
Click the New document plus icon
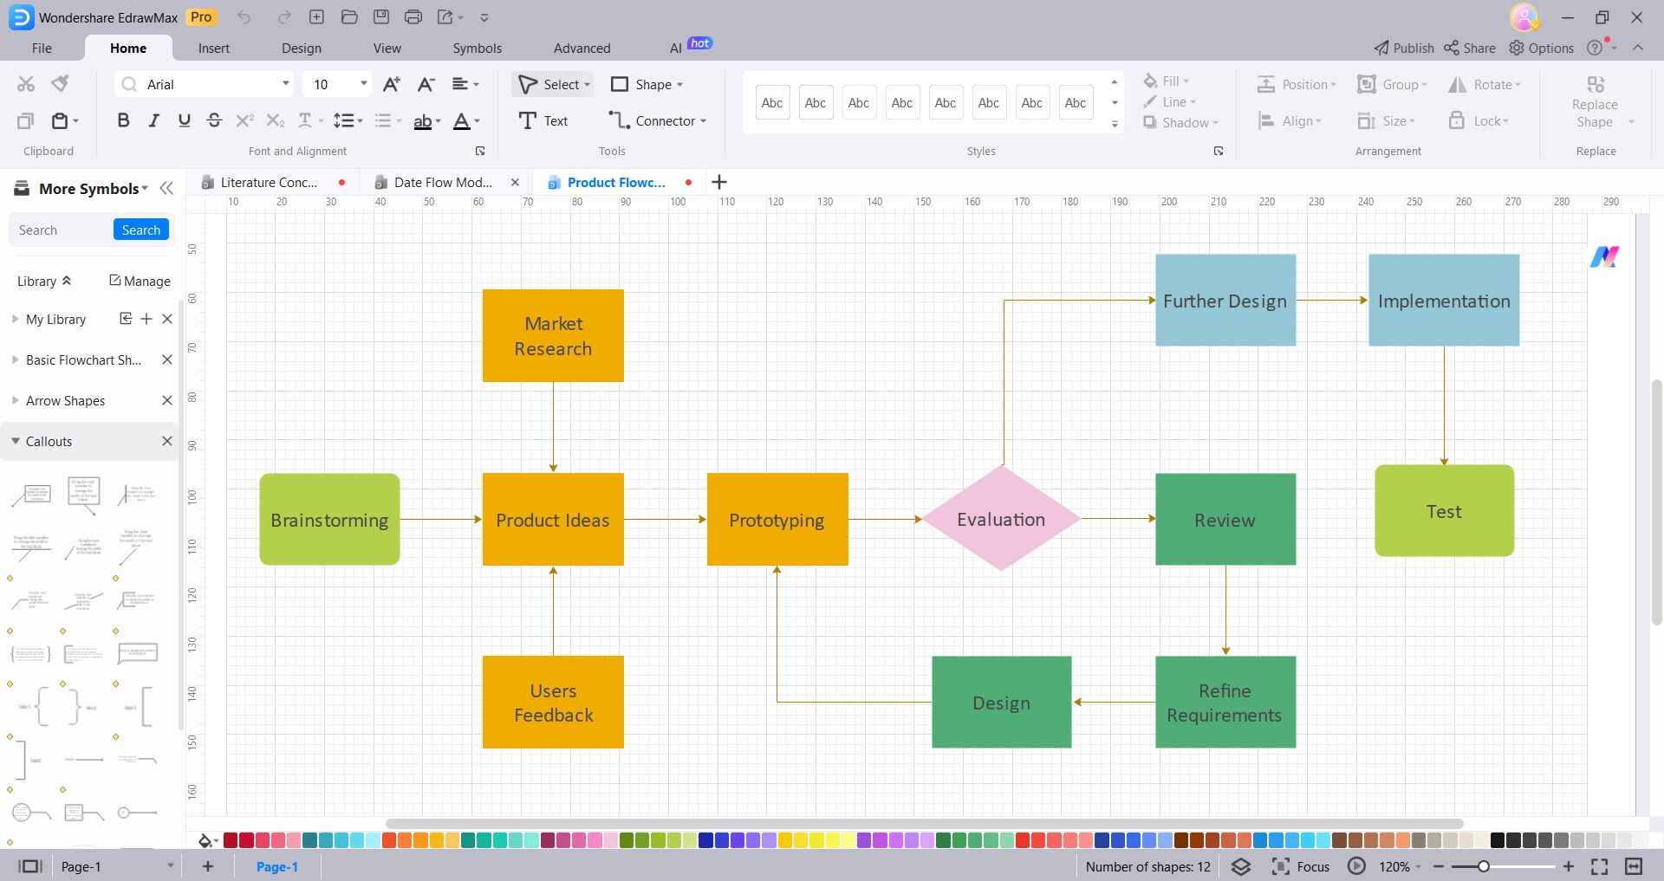pos(316,17)
